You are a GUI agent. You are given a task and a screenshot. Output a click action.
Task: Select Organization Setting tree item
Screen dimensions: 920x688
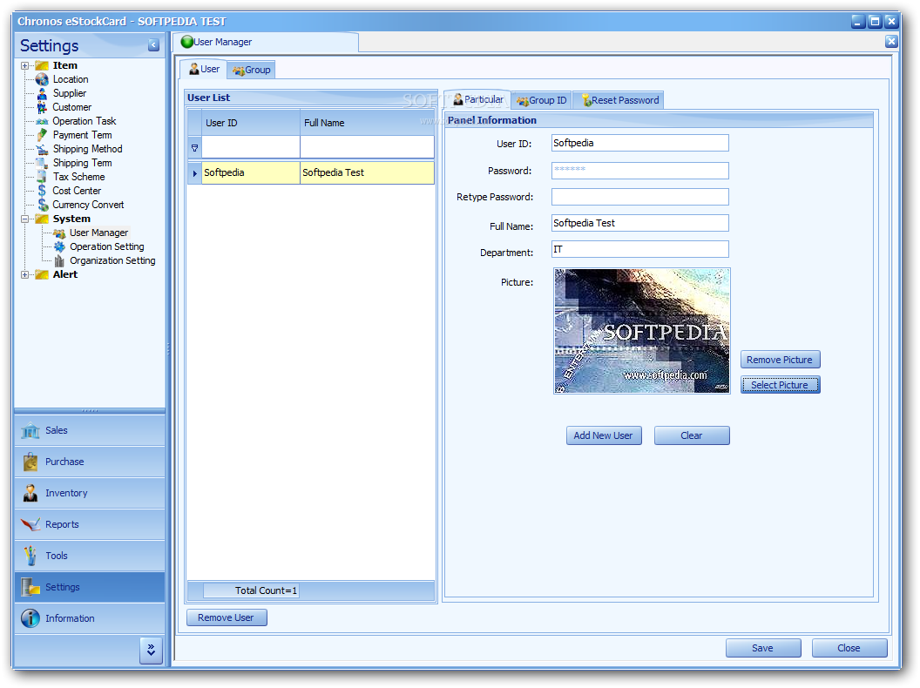[112, 260]
